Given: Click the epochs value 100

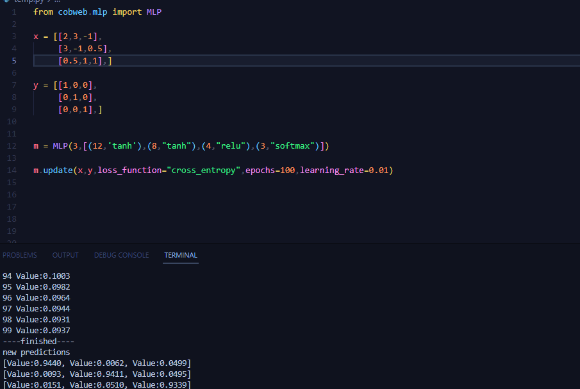Looking at the screenshot, I should coord(287,170).
